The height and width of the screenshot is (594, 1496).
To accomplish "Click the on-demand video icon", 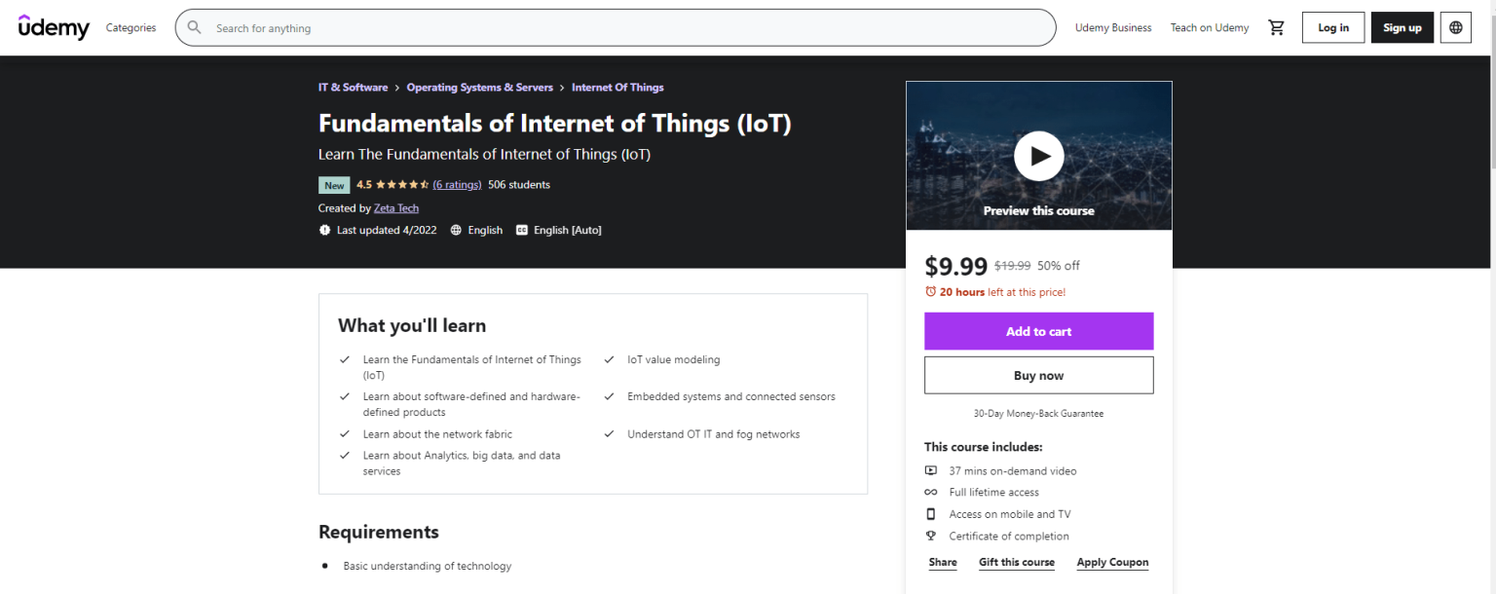I will point(932,470).
